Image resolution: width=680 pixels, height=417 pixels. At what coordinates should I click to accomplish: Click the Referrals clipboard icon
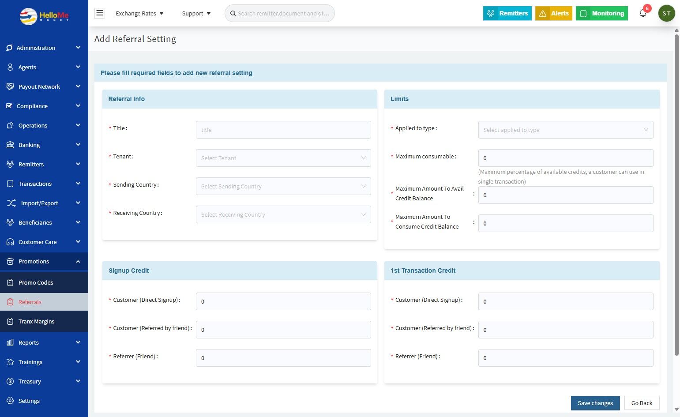10,302
